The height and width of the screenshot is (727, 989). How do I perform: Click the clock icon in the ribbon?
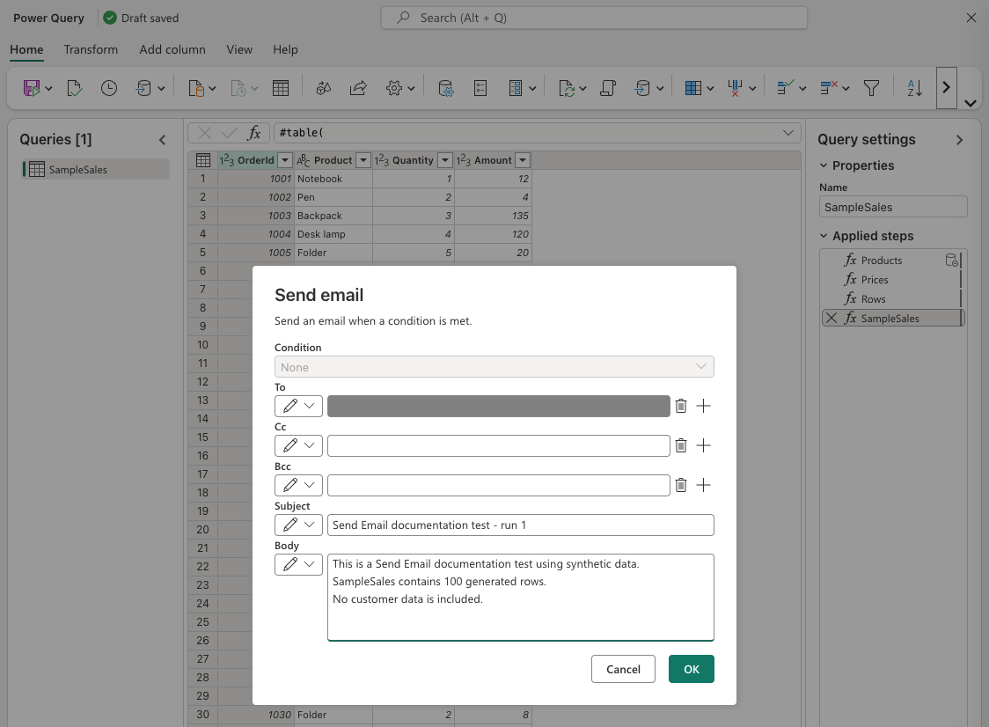109,88
